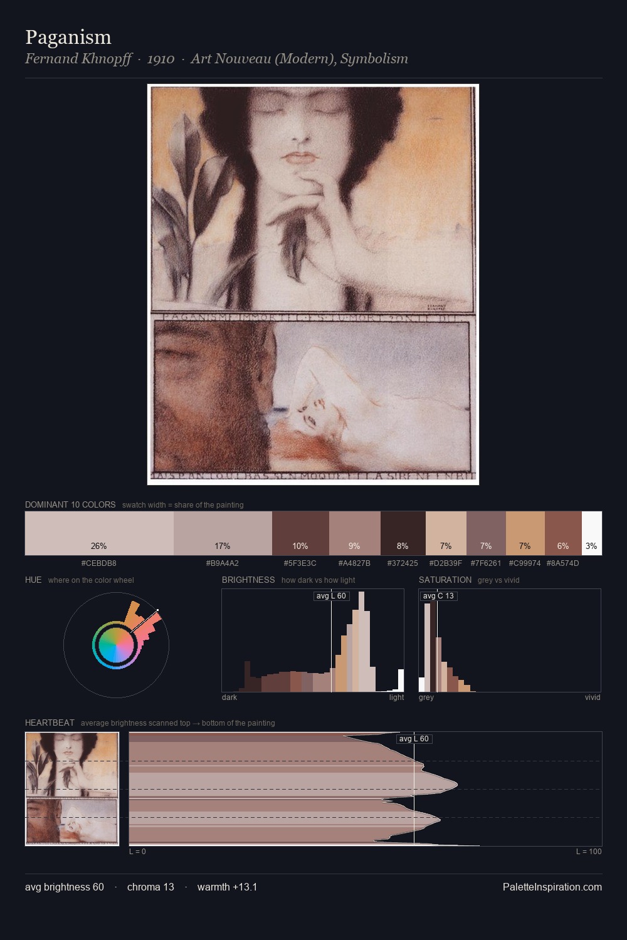Click the brightness histogram chart
627x940 pixels.
pyautogui.click(x=313, y=640)
